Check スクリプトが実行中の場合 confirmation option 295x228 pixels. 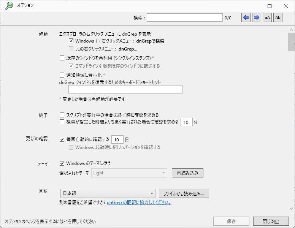coord(62,115)
